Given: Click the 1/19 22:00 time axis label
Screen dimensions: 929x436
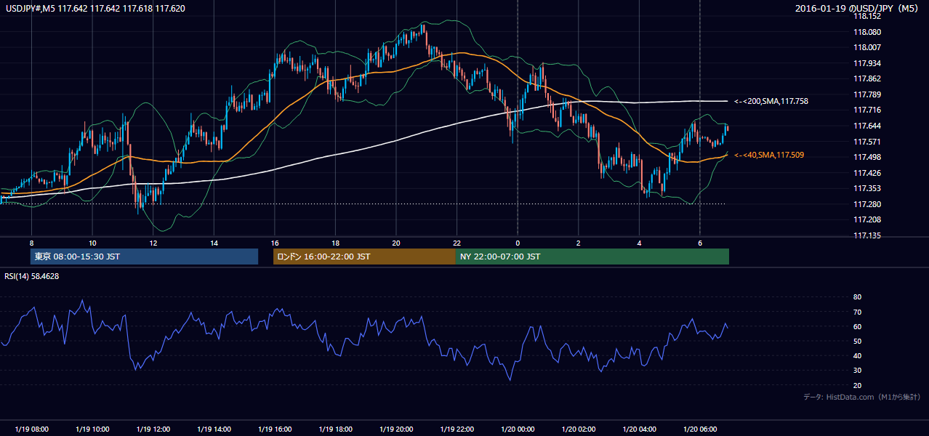Looking at the screenshot, I should (457, 429).
